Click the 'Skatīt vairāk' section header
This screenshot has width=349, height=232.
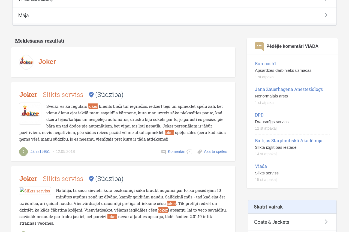click(292, 207)
